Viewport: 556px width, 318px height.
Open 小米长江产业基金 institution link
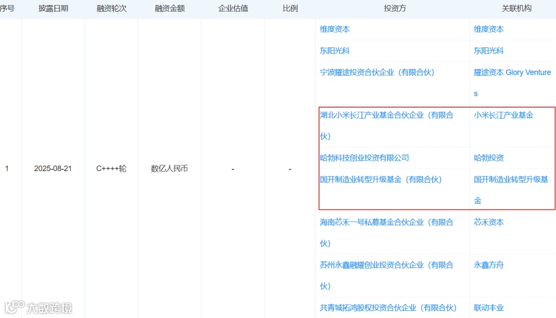(x=503, y=115)
